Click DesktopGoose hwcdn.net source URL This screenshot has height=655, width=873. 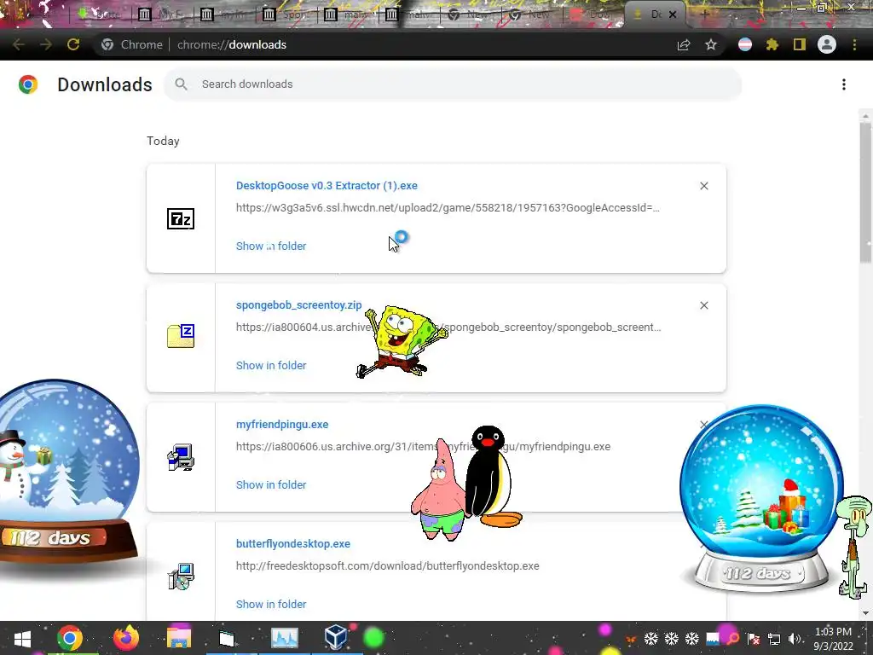pos(448,208)
